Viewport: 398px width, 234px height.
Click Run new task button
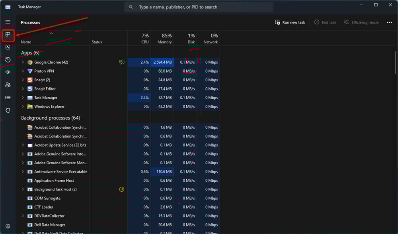coord(290,22)
